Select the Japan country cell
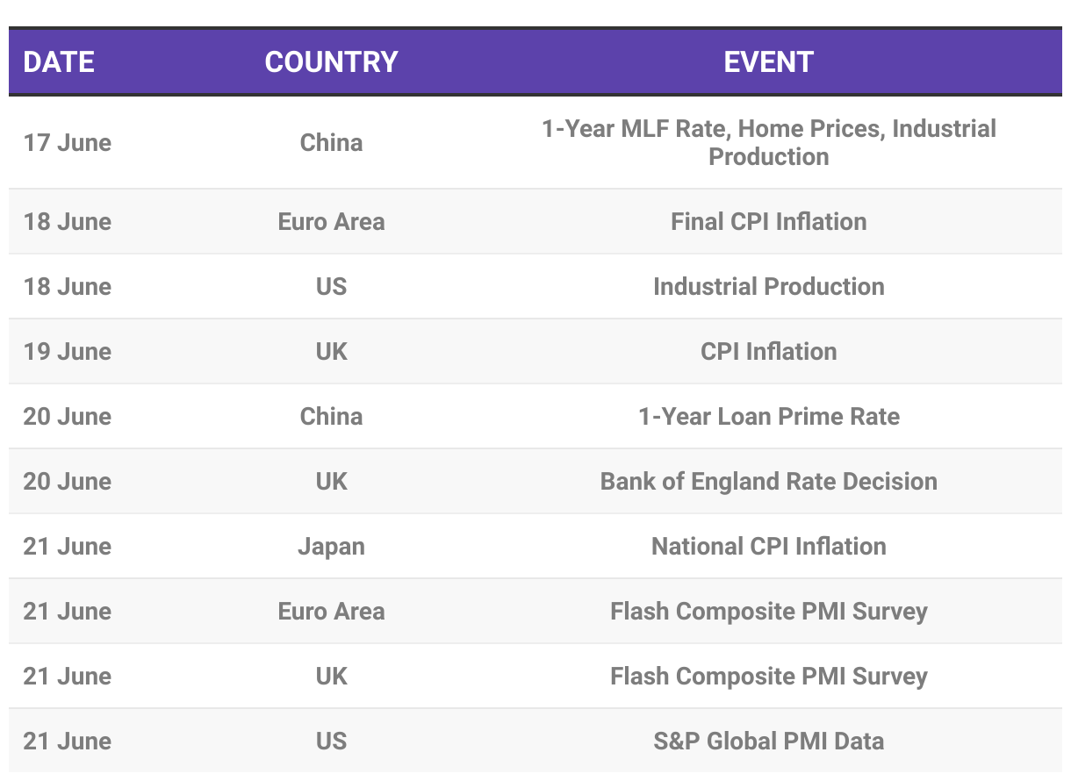This screenshot has height=781, width=1071. (x=331, y=546)
